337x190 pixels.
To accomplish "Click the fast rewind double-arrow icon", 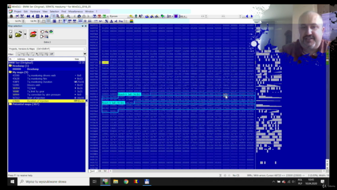I will (x=28, y=16).
